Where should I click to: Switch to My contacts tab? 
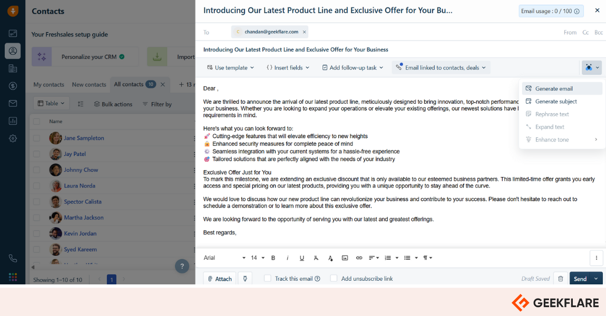[48, 85]
